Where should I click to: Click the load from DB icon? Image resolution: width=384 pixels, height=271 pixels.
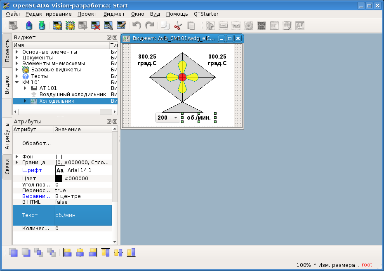(29, 26)
